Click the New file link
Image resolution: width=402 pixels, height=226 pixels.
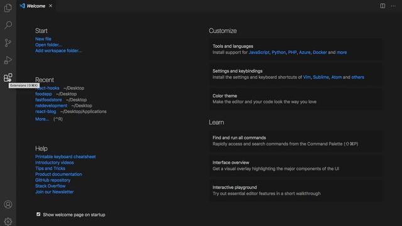point(43,39)
